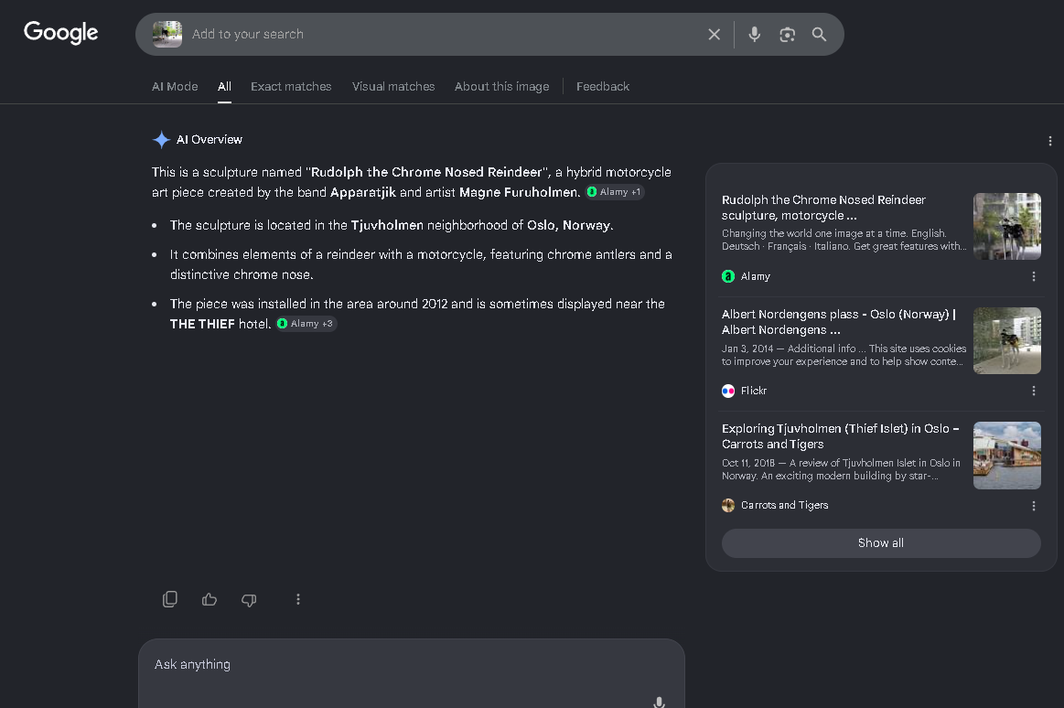Click the Feedback link
The width and height of the screenshot is (1064, 708).
point(603,87)
